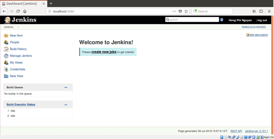274x139 pixels.
Task: Click the Page generated timestamp text
Action: 203,131
